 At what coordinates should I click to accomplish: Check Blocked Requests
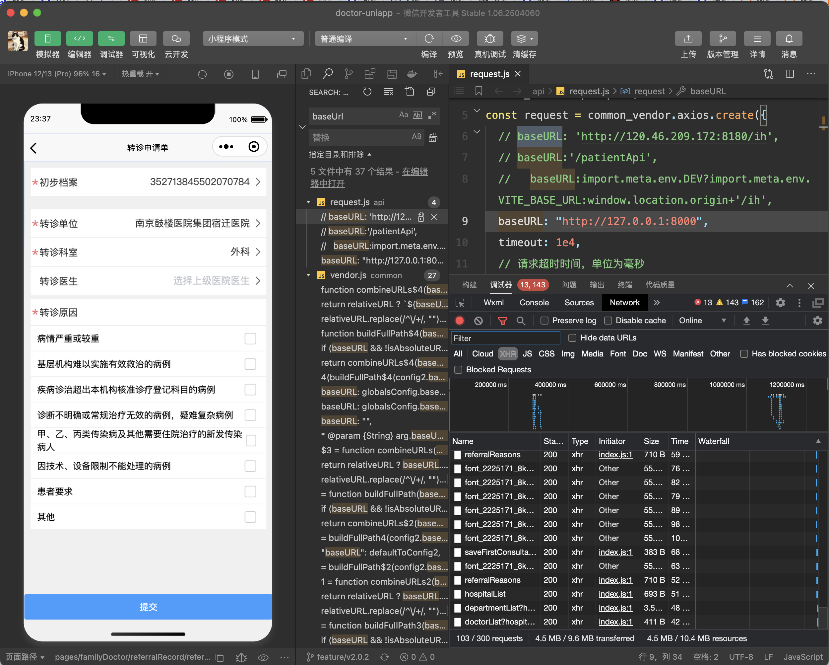click(458, 370)
